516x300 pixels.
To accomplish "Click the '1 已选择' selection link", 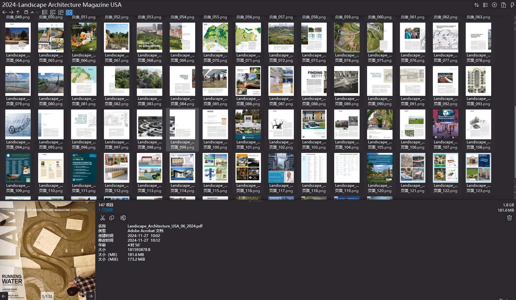I will point(106,210).
